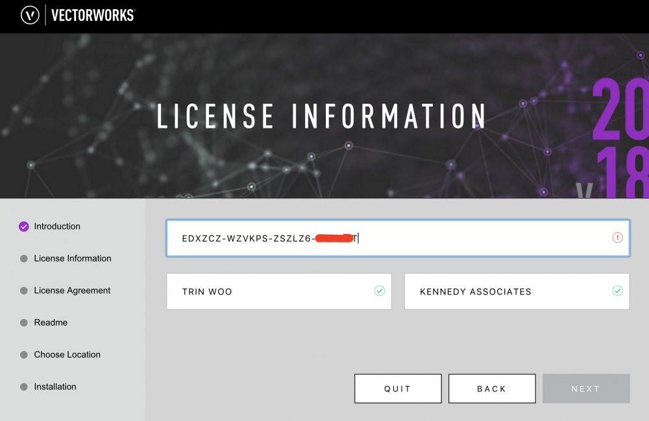Screen dimensions: 649x421
Task: Click the purple checkmark next to Introduction
Action: [x=23, y=226]
